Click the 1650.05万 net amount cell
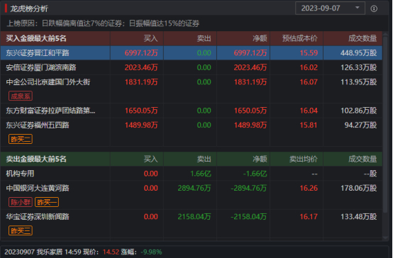Image resolution: width=393 pixels, height=258 pixels. (250, 111)
